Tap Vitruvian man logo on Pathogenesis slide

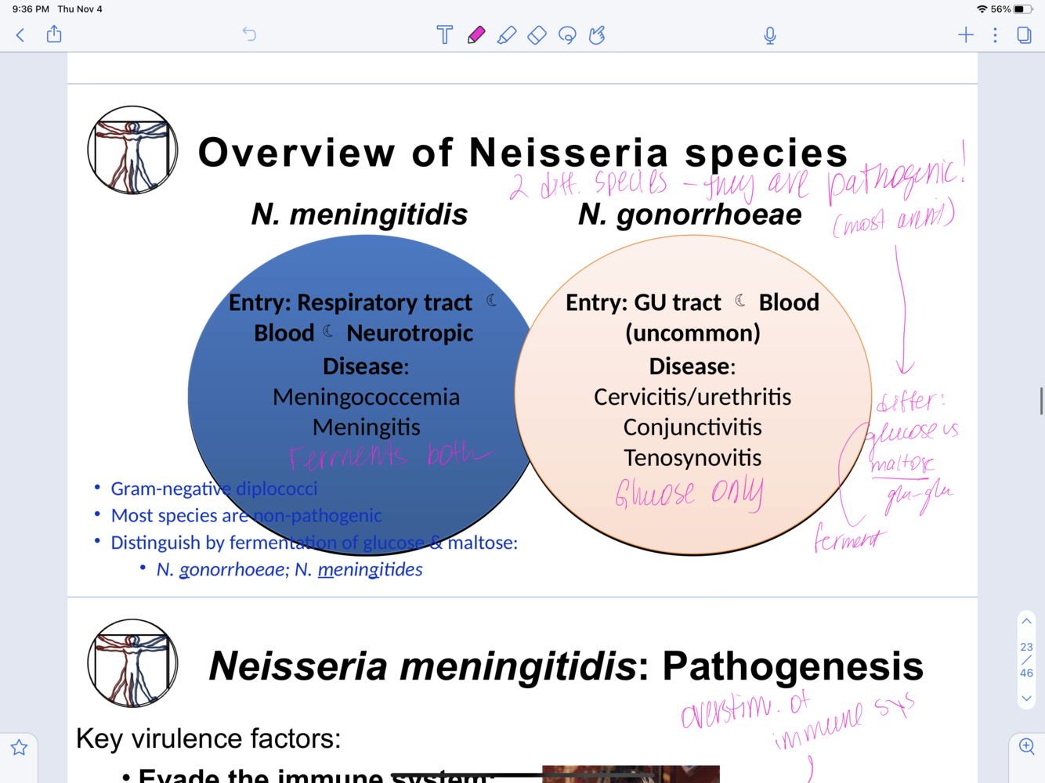pyautogui.click(x=132, y=664)
